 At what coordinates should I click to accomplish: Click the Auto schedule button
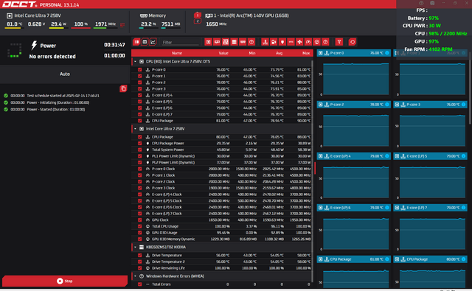point(65,74)
